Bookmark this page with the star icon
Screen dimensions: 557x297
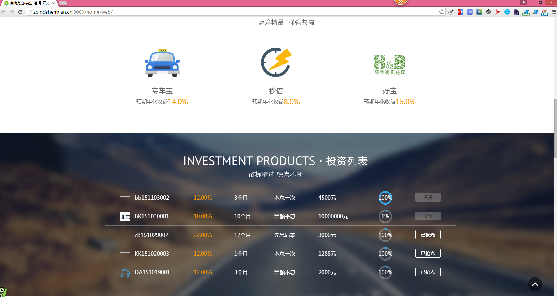[x=442, y=12]
